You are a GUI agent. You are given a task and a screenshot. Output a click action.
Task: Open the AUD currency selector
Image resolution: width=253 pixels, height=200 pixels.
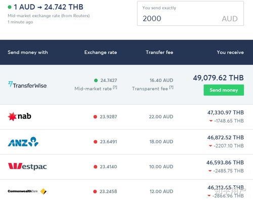[x=230, y=19]
